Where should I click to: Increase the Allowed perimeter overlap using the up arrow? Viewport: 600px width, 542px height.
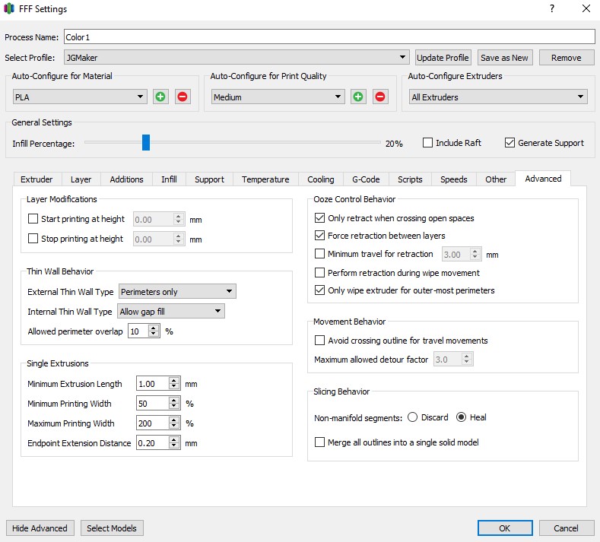click(154, 328)
